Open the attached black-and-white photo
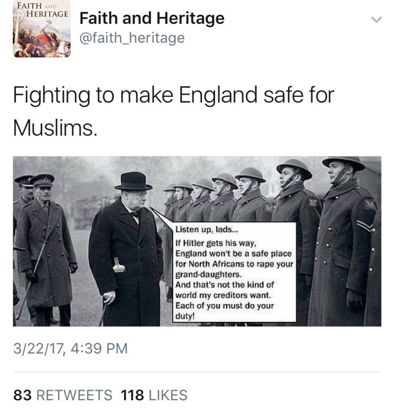 click(x=197, y=241)
